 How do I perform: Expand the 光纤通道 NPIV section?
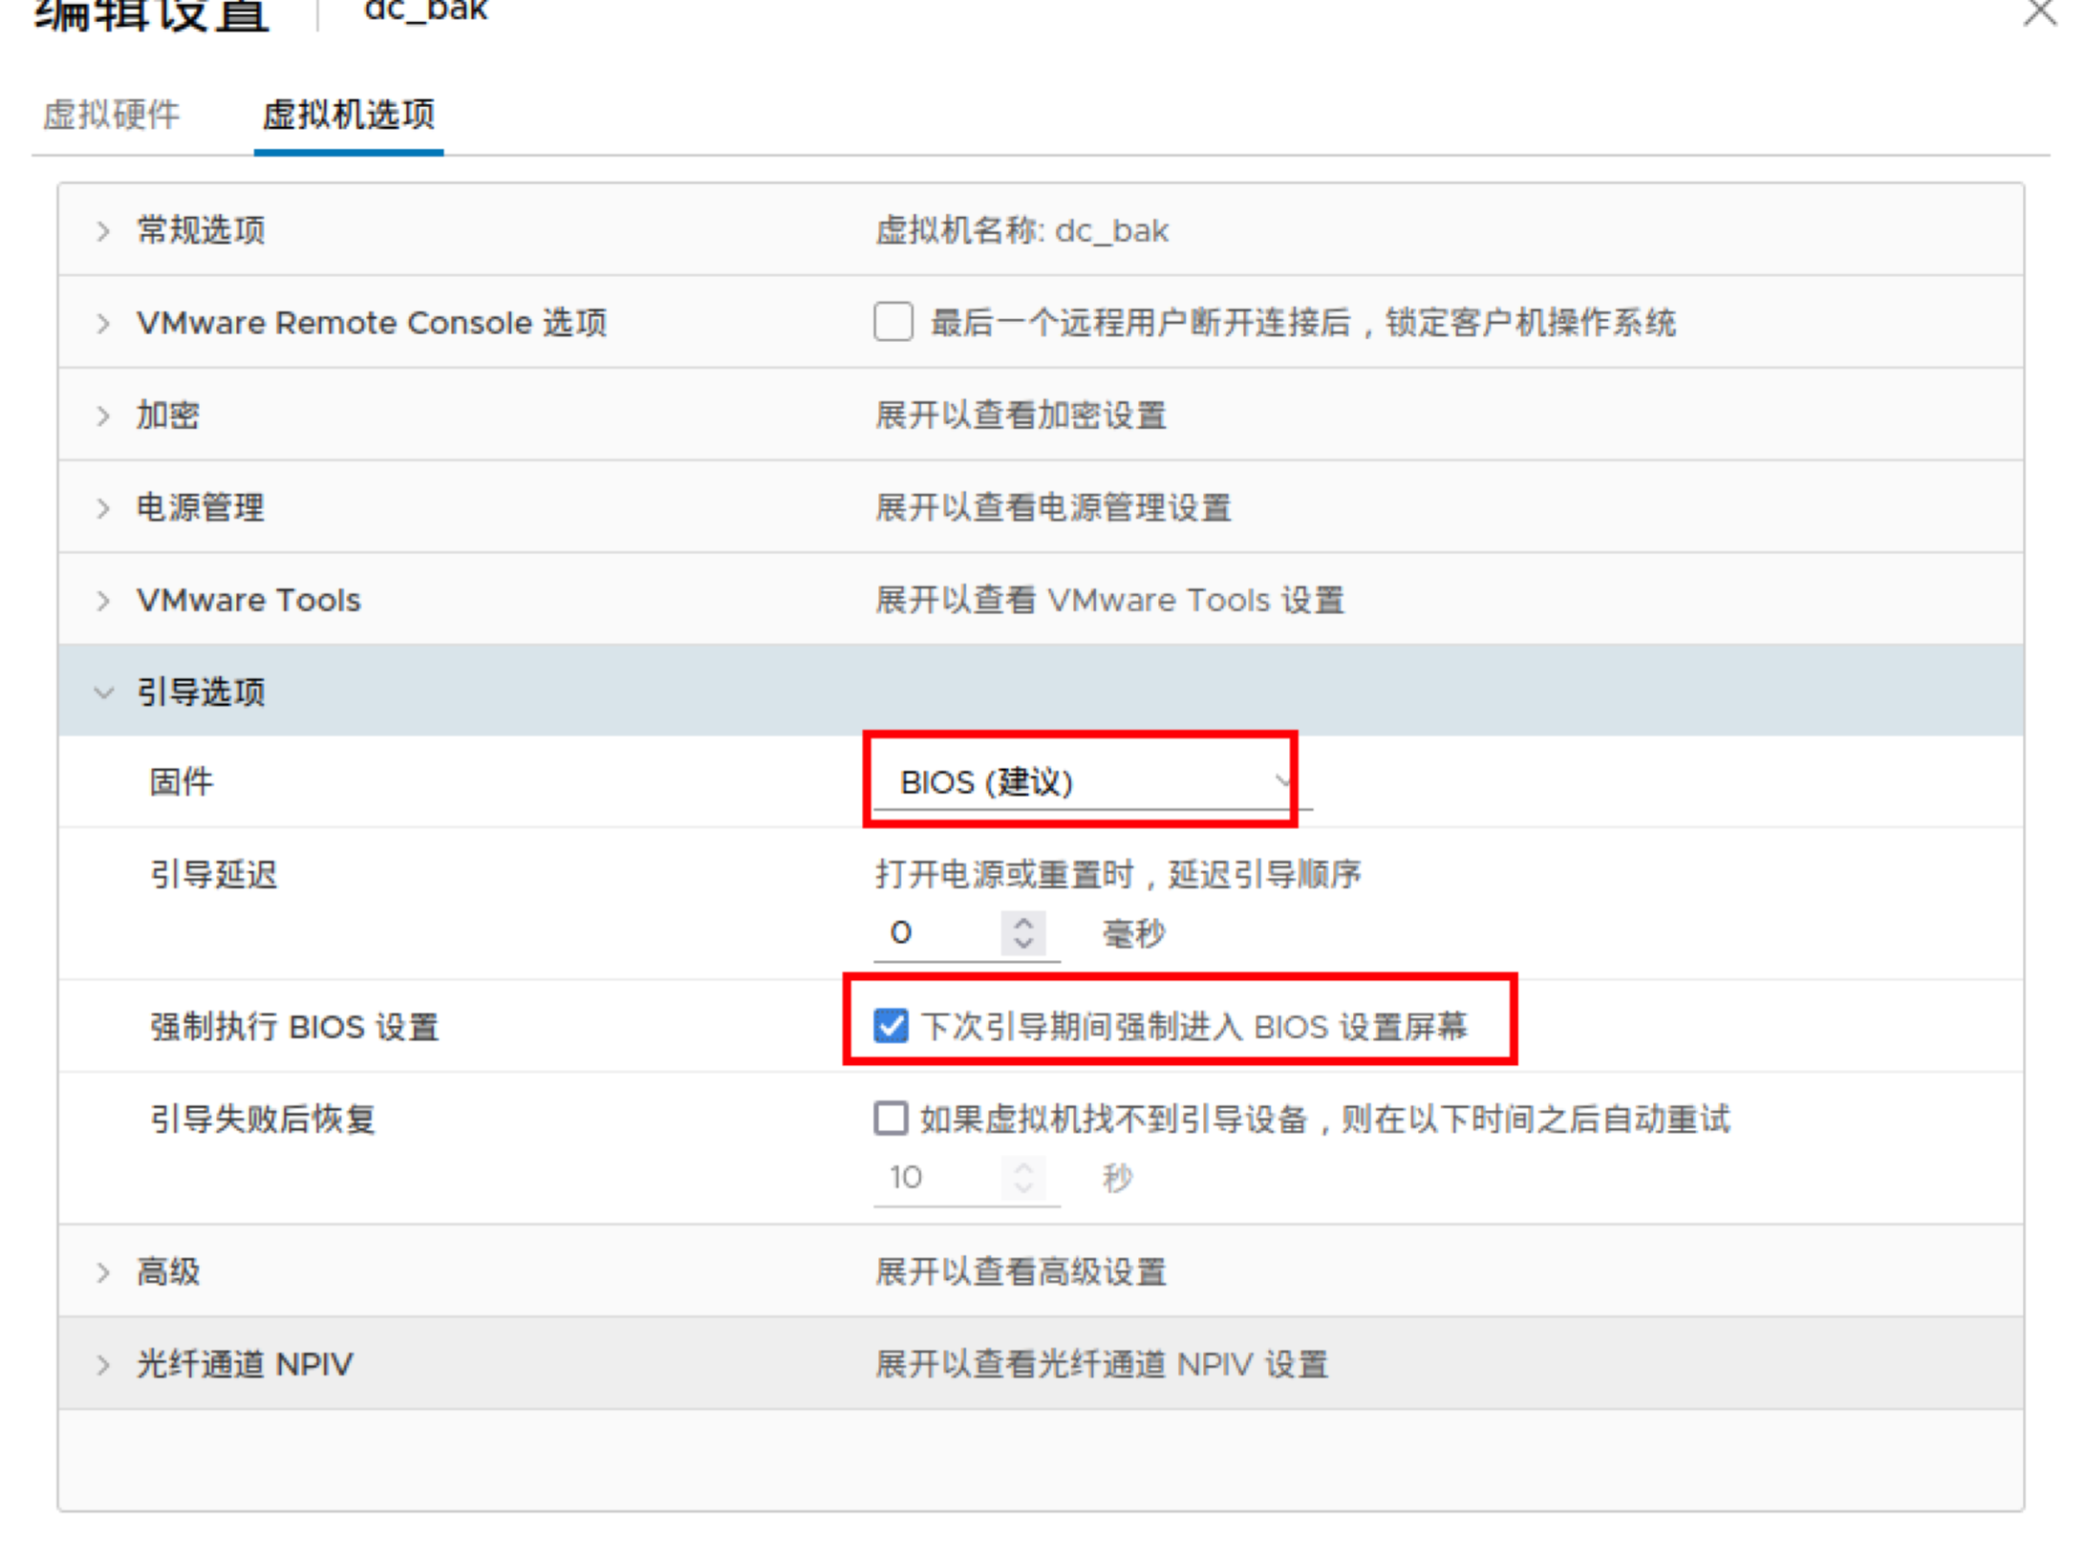(103, 1365)
